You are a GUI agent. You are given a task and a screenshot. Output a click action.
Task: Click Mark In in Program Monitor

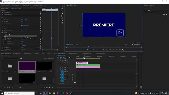(x=91, y=50)
